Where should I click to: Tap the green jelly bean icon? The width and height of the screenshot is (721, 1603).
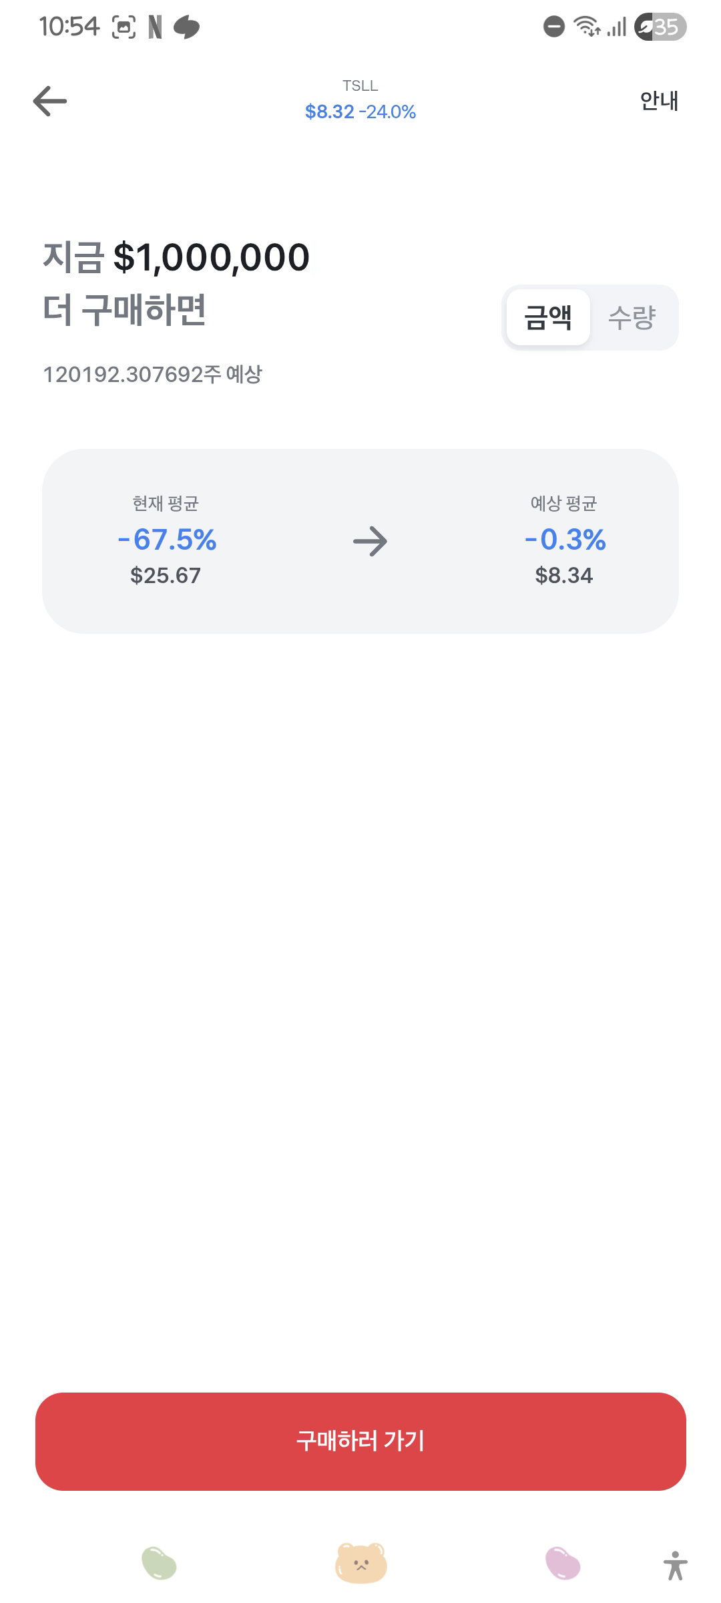(159, 1564)
